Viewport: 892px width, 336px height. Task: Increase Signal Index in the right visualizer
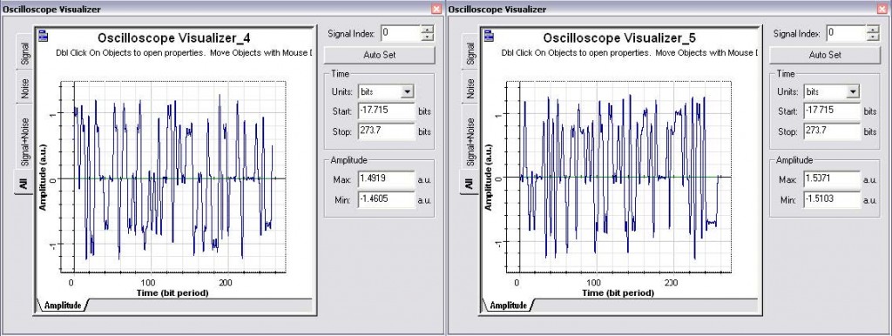(x=873, y=29)
